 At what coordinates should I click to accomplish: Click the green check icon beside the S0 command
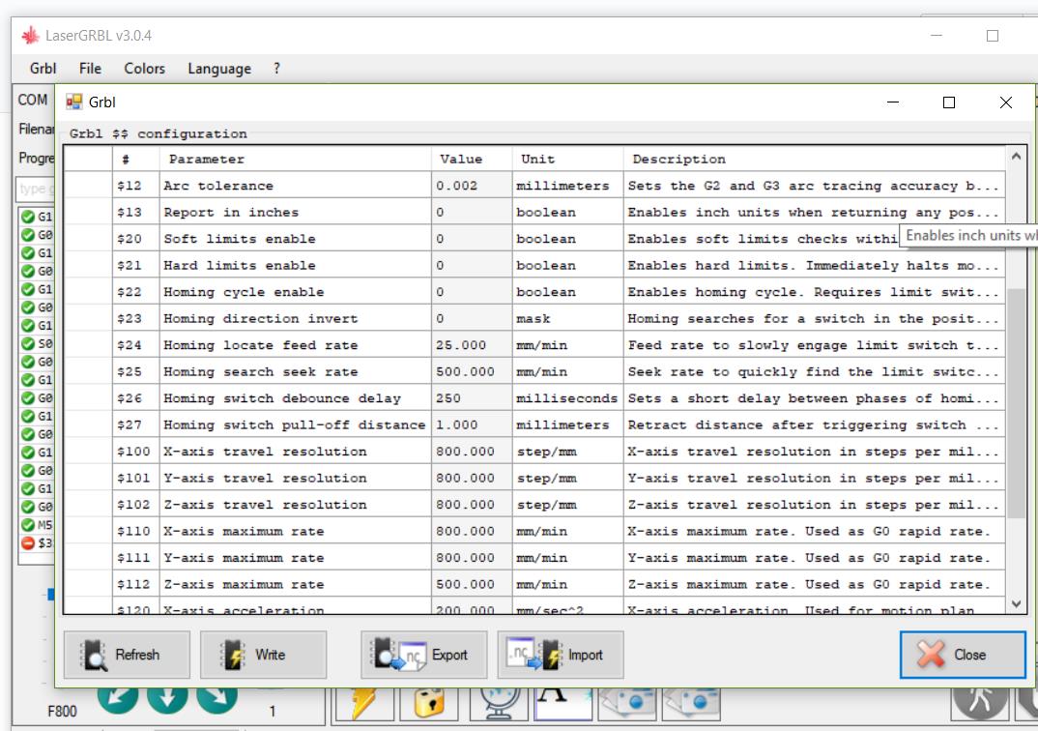[x=28, y=343]
